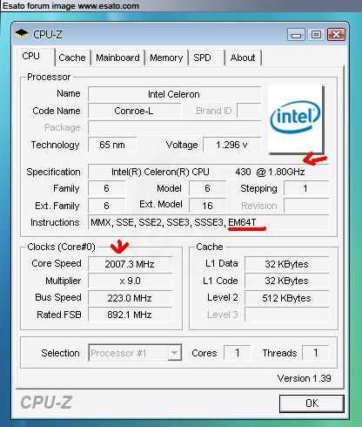Click the Core Speed value field
362x427 pixels.
click(131, 264)
